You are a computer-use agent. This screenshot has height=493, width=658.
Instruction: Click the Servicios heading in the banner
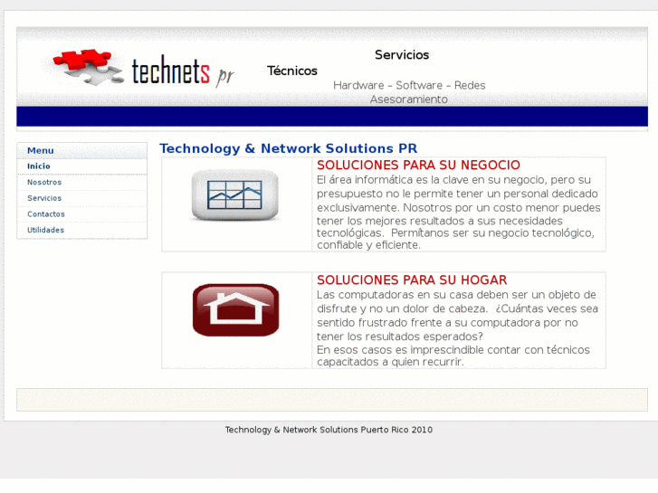pos(402,55)
